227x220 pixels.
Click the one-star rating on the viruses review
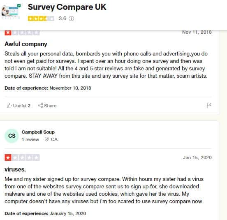click(x=22, y=157)
